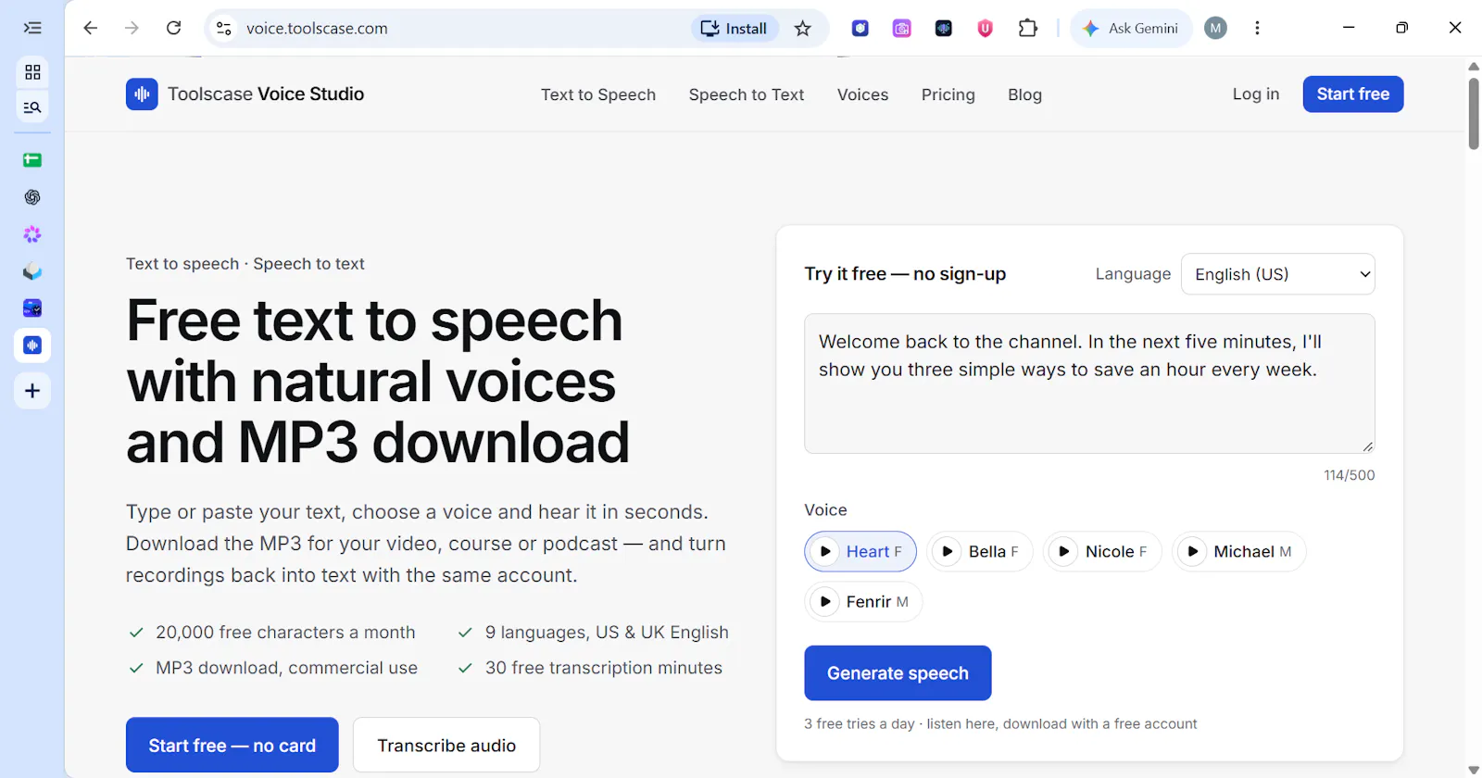Click the Transcribe audio button
The image size is (1482, 778).
[446, 745]
